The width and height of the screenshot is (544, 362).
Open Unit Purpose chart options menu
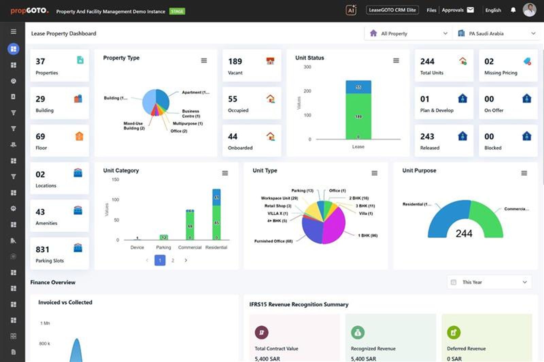coord(524,173)
